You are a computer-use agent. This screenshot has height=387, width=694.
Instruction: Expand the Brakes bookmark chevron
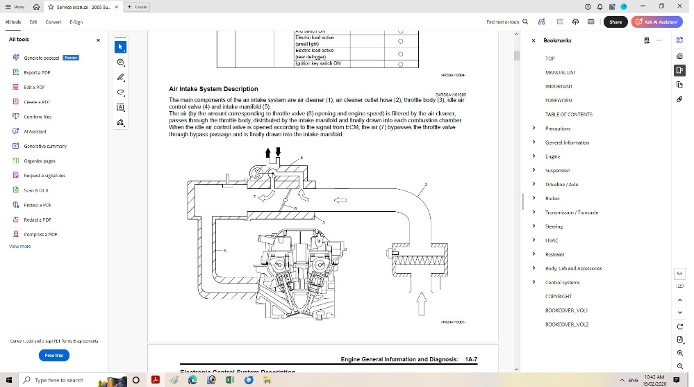[534, 198]
